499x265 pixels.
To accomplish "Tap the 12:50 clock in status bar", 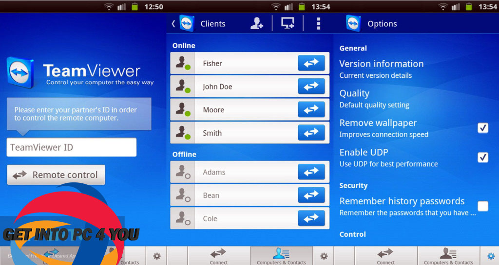I will [x=154, y=7].
